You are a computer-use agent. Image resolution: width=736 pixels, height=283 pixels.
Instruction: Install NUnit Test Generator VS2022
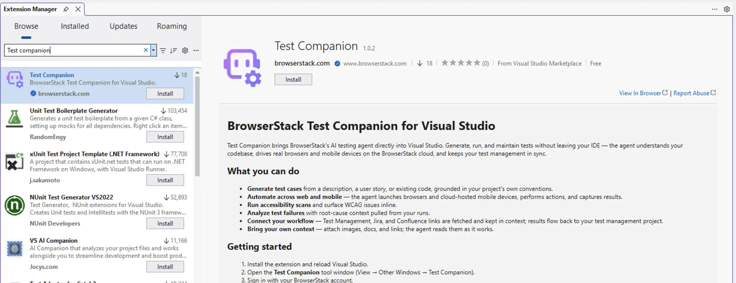165,223
